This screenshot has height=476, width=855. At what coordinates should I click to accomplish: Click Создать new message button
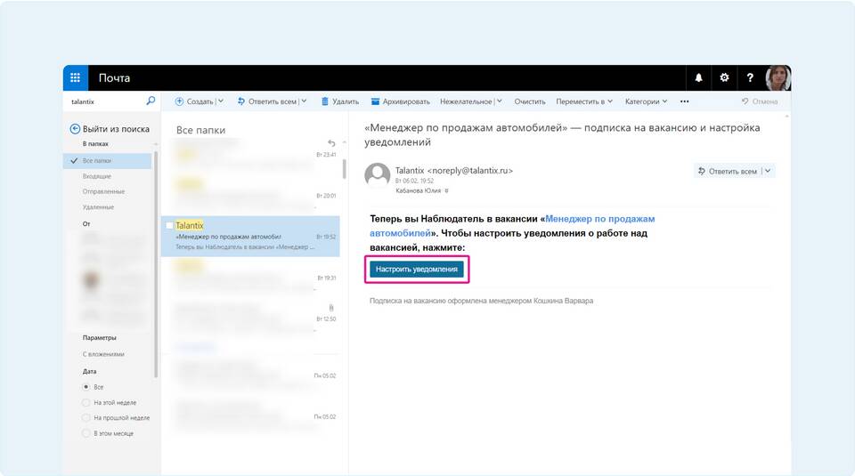point(194,101)
